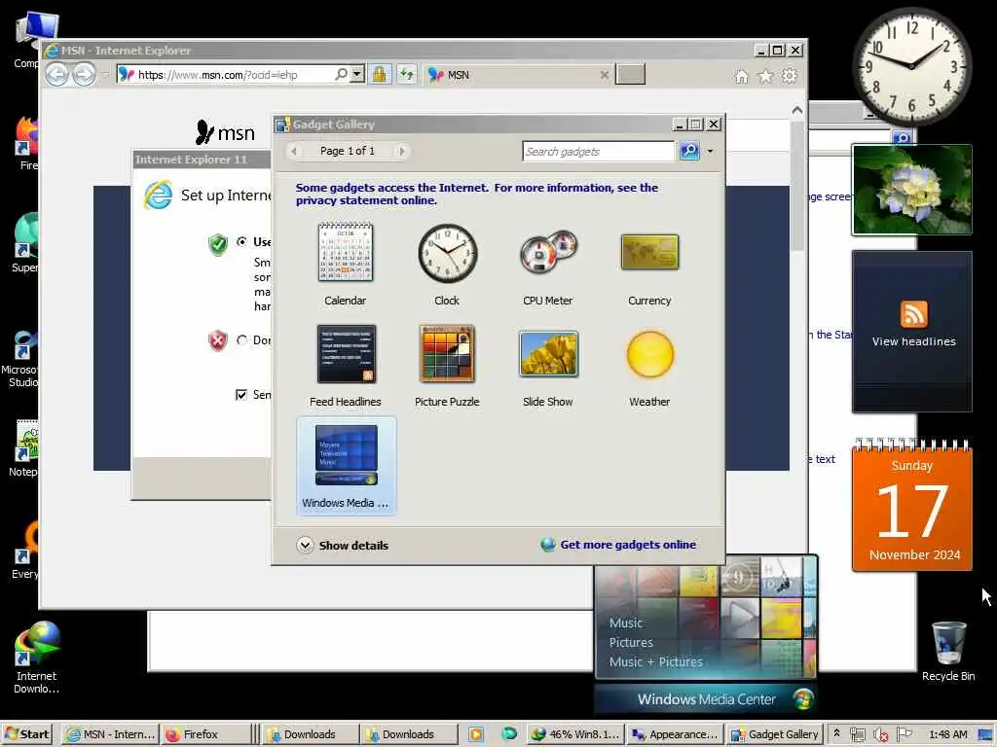Switch to the 46% Win8.1 taskbar button
Image resolution: width=997 pixels, height=747 pixels.
click(x=575, y=734)
